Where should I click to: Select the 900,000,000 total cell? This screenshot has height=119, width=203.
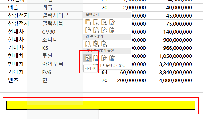pos(172,40)
